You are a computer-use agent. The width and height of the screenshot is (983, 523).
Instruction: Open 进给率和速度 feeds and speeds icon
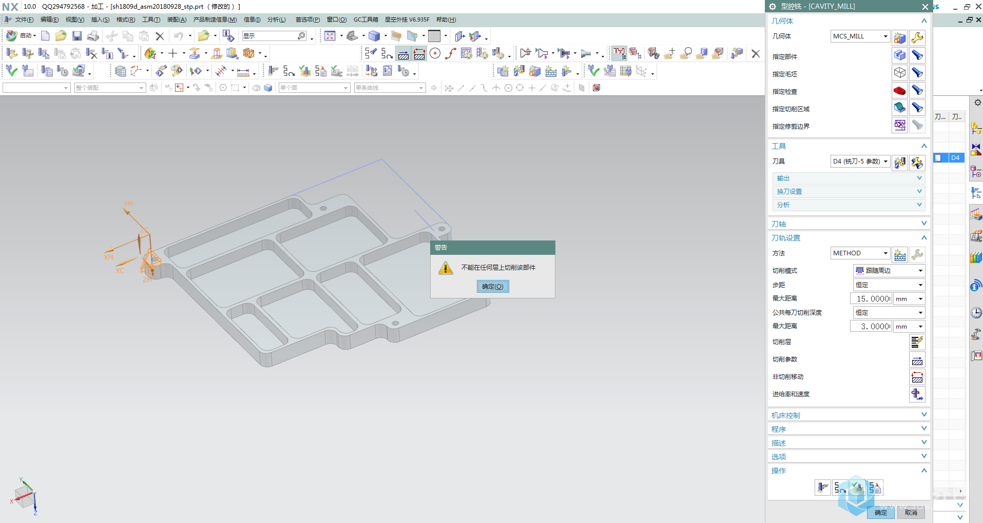pyautogui.click(x=917, y=394)
